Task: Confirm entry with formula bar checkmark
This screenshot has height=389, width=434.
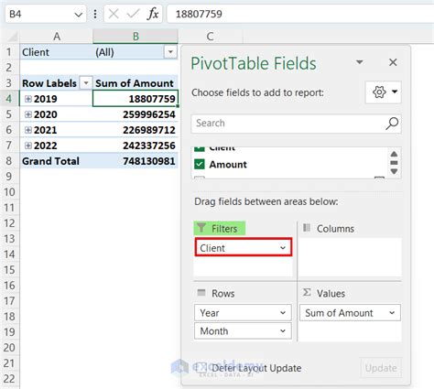Action: click(x=133, y=14)
